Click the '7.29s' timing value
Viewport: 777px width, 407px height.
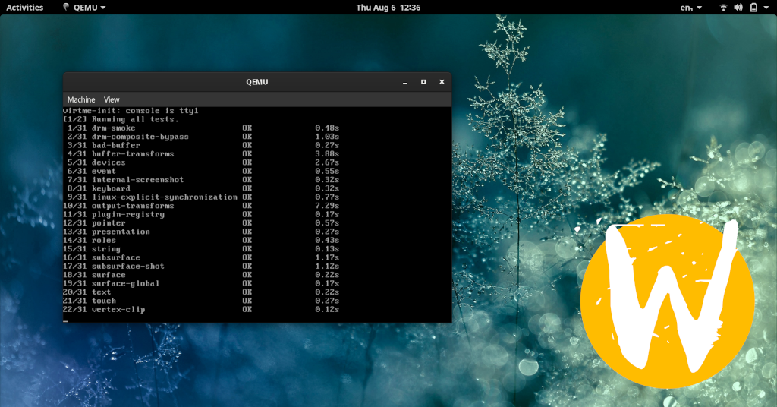point(327,206)
